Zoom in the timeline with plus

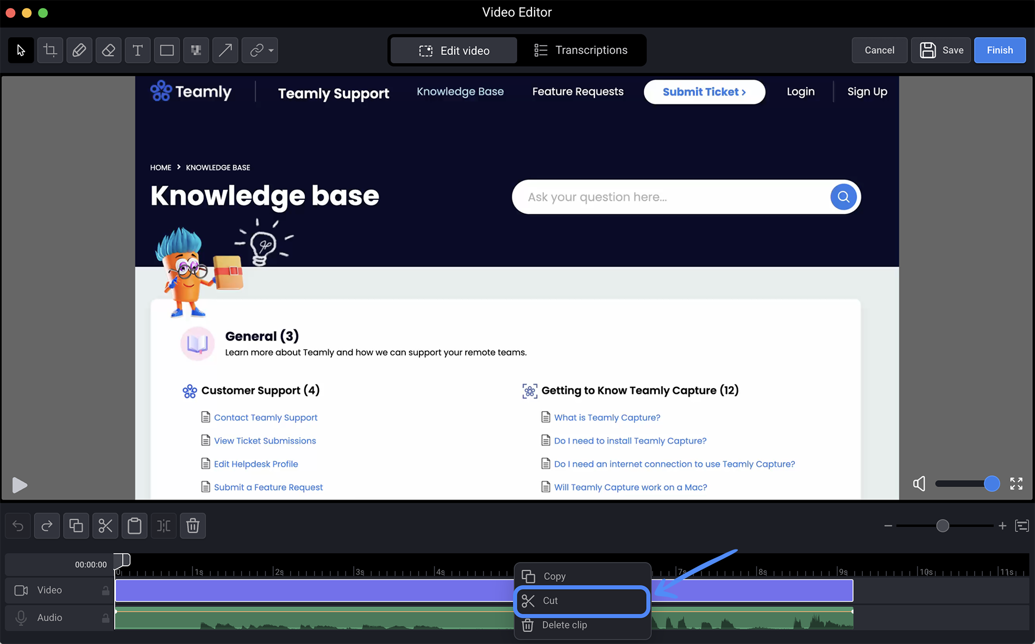(1002, 526)
